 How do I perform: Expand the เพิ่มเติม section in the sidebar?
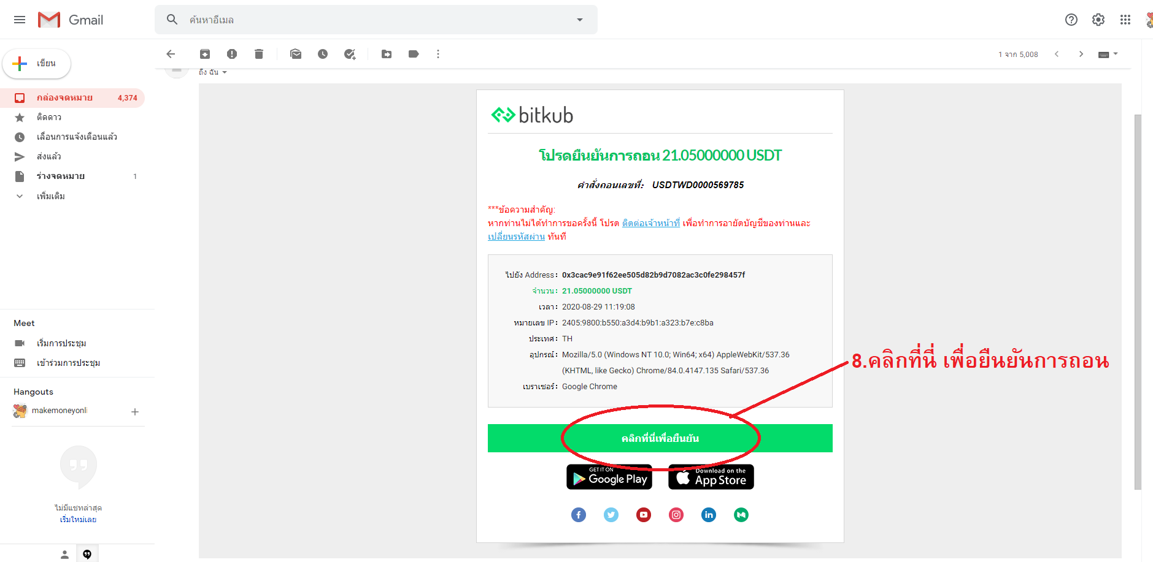(51, 196)
